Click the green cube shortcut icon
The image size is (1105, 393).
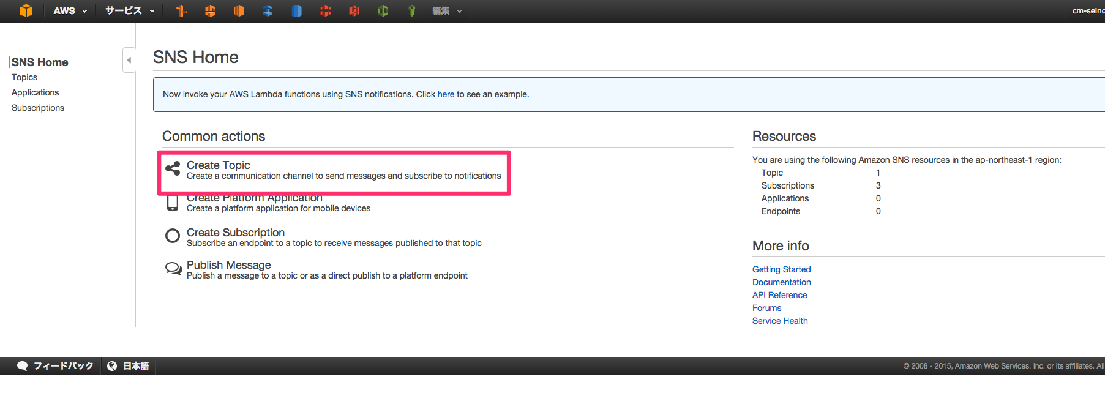383,10
